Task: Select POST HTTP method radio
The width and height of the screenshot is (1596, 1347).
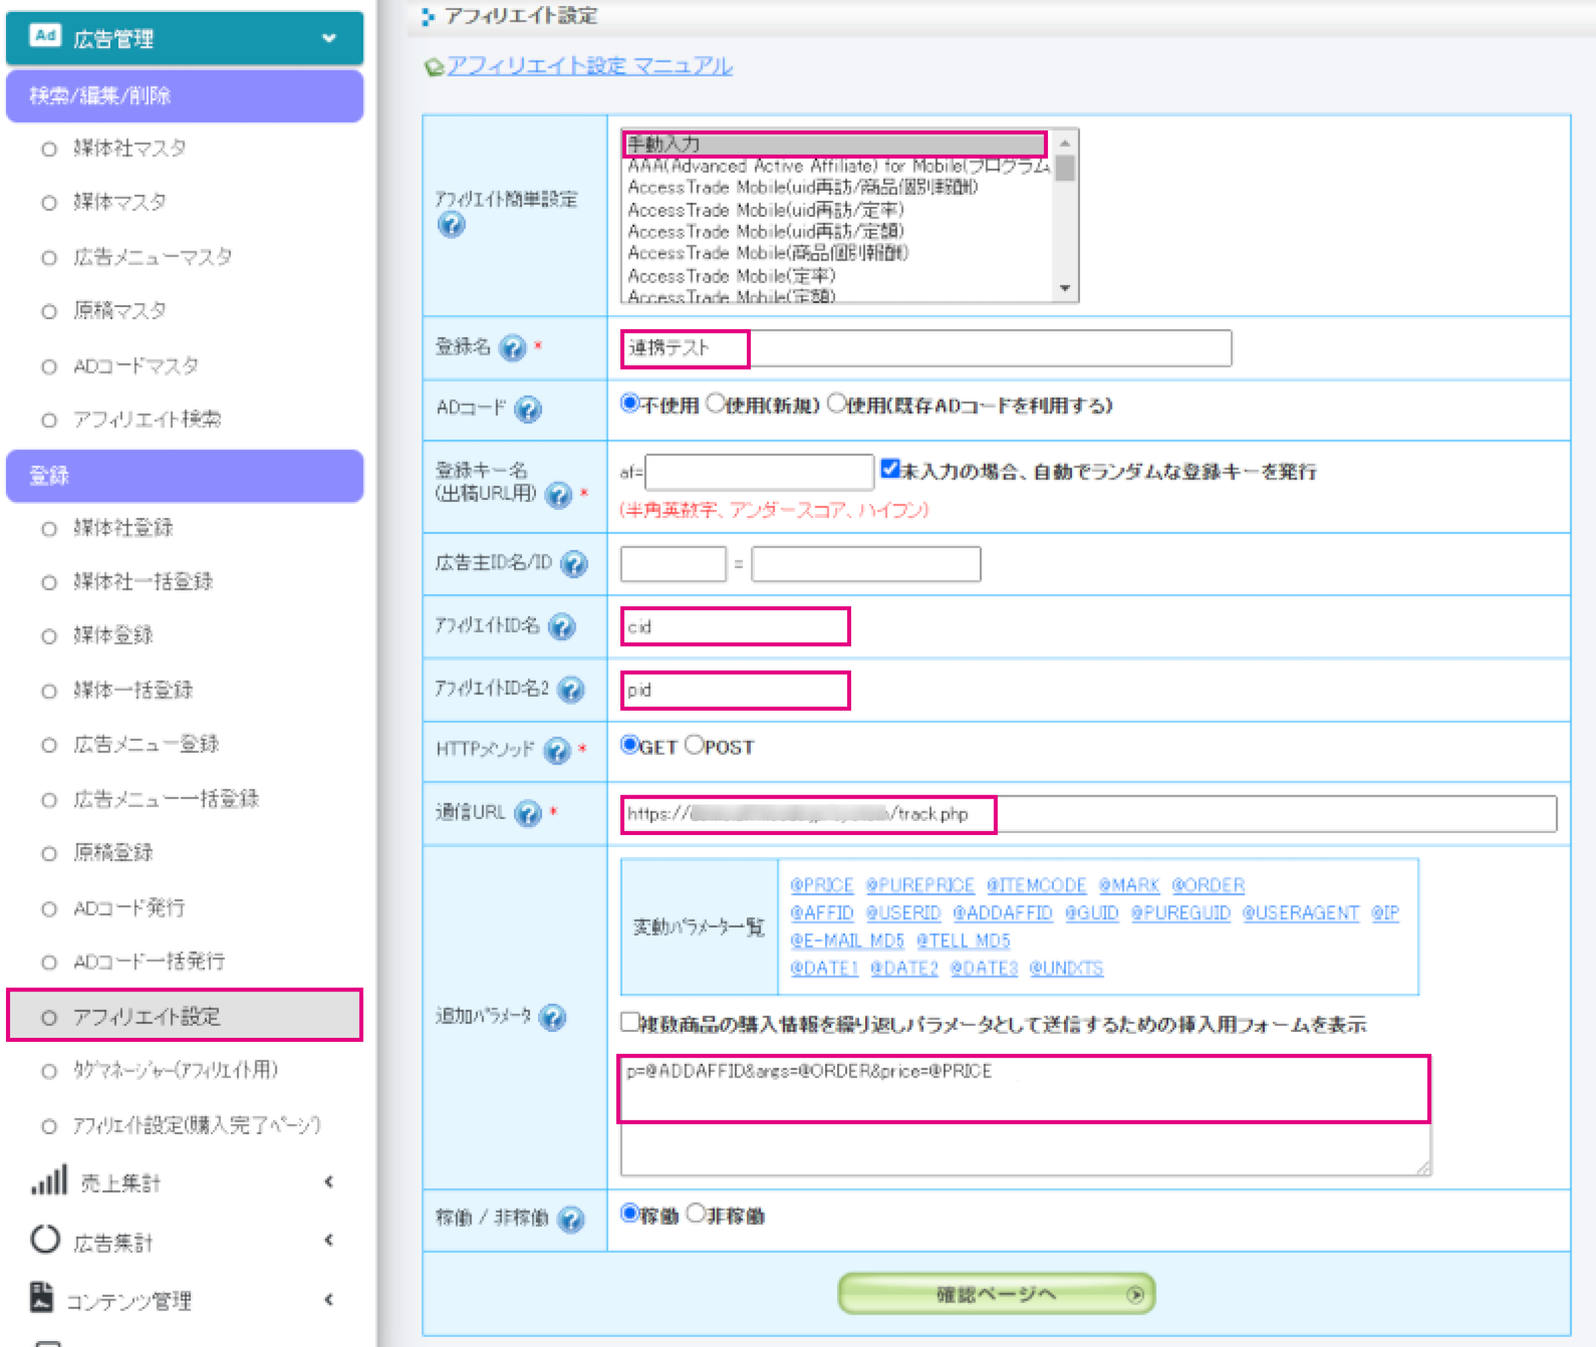Action: pos(694,745)
